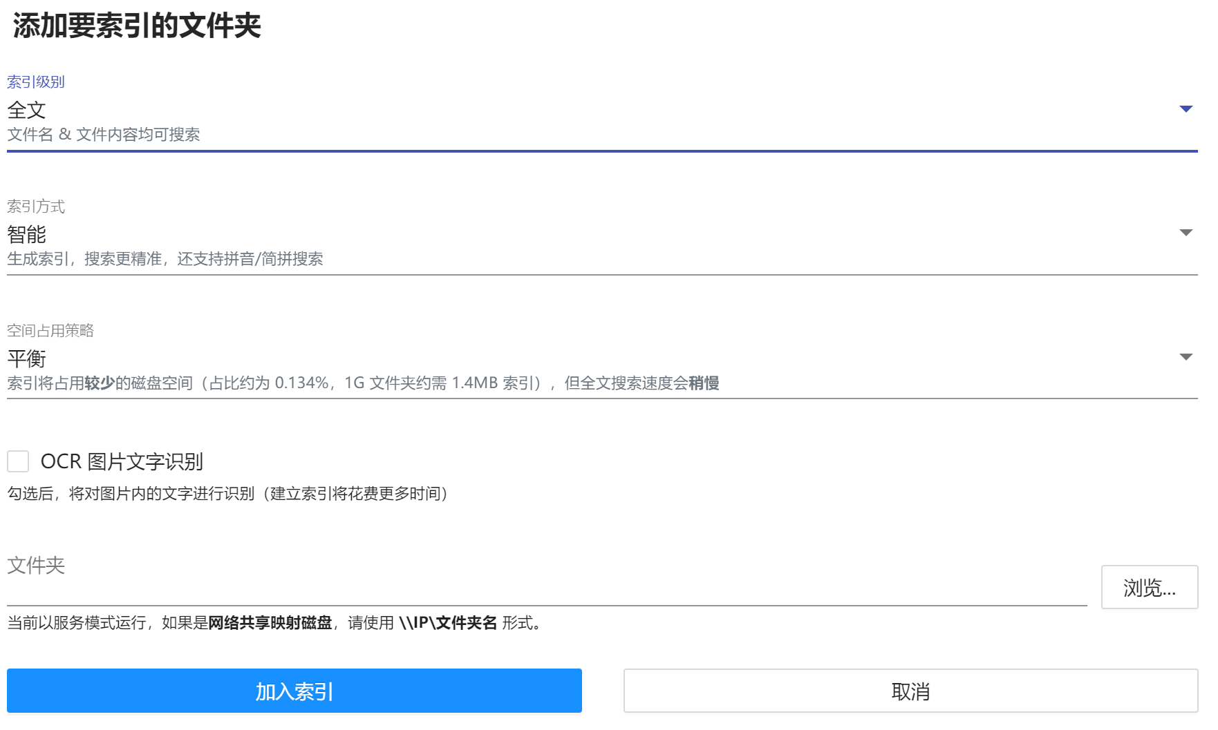The height and width of the screenshot is (730, 1218).
Task: Click the 索引方式 dropdown arrow
Action: 1186,233
